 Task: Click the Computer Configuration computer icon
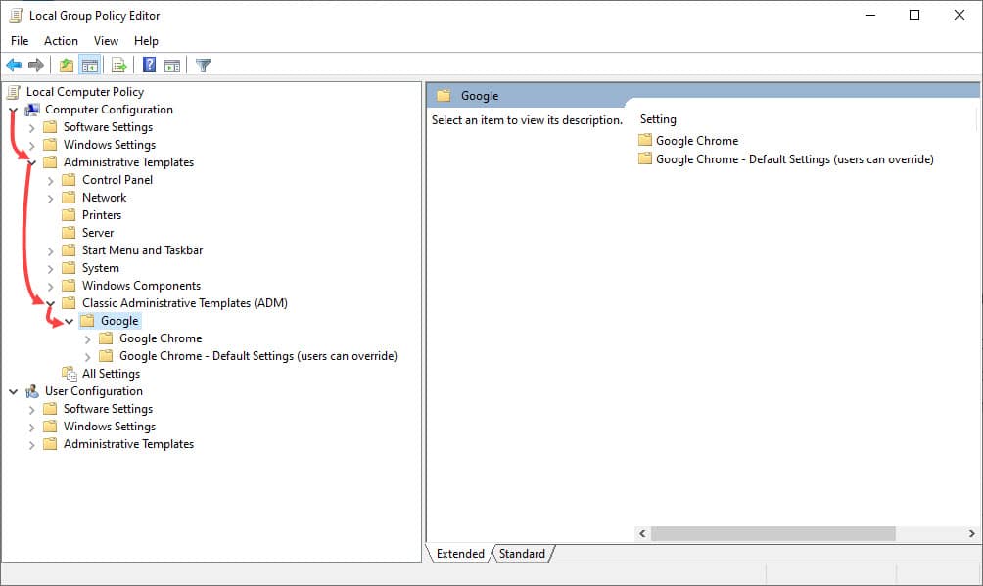[32, 110]
